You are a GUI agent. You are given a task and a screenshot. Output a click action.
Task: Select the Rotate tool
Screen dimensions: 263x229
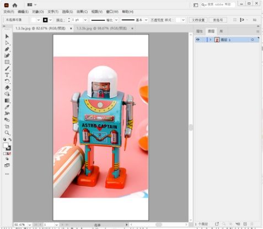coord(7,81)
